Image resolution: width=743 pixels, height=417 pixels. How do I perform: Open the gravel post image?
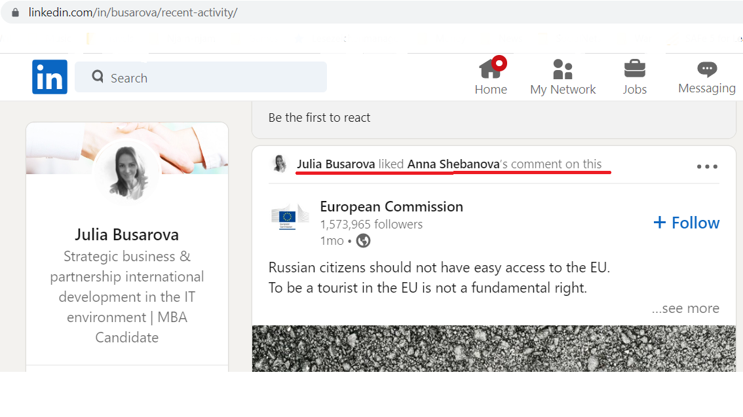[494, 348]
